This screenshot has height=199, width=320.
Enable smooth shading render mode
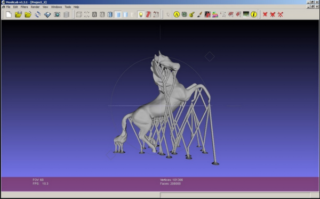coord(125,14)
